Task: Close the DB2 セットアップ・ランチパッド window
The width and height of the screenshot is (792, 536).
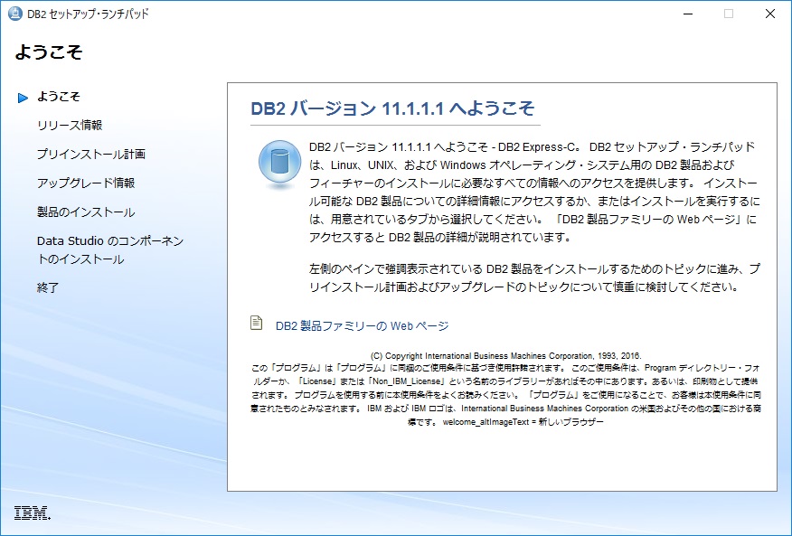Action: coord(770,14)
